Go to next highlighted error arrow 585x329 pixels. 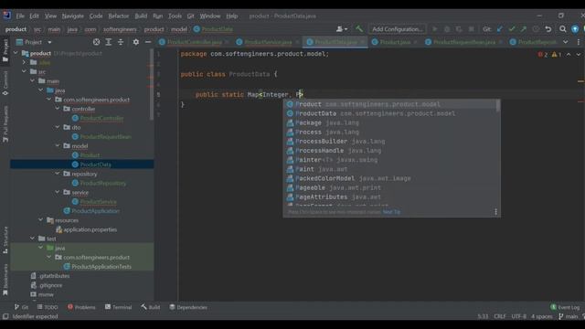point(578,55)
